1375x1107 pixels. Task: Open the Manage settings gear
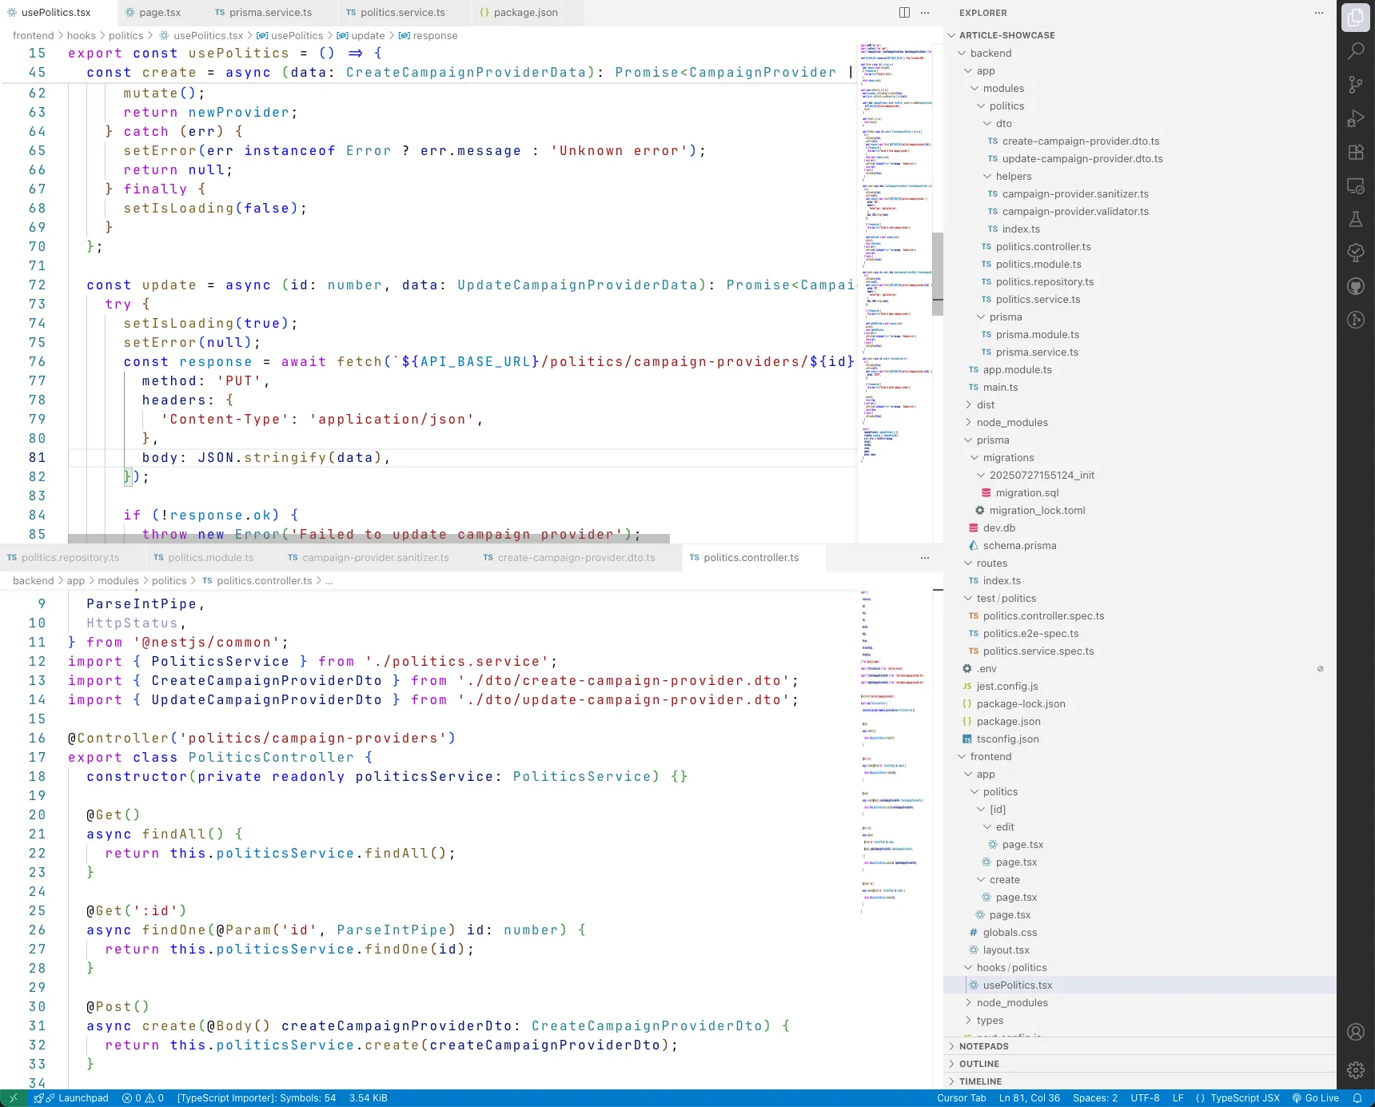tap(1356, 1070)
